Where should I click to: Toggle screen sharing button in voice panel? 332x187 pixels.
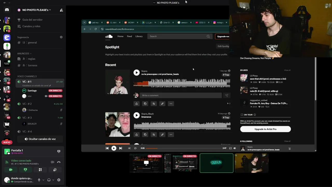pyautogui.click(x=25, y=170)
